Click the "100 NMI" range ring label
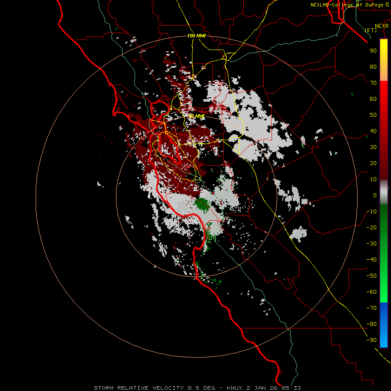Viewport: 391px width, 391px height. tap(196, 36)
